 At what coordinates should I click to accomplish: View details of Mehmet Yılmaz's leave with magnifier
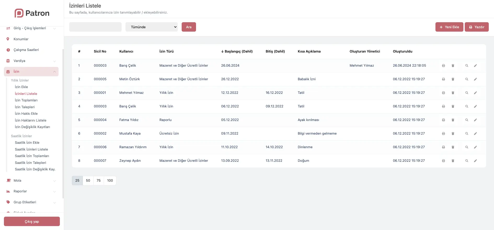pyautogui.click(x=467, y=93)
